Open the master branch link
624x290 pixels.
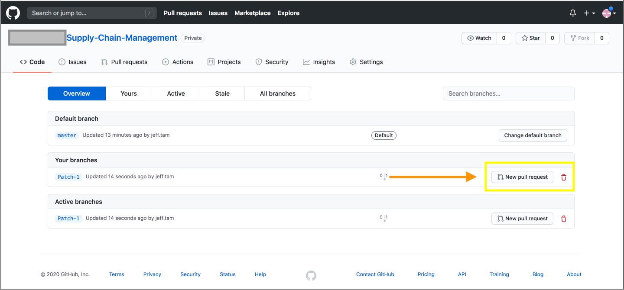tap(67, 135)
